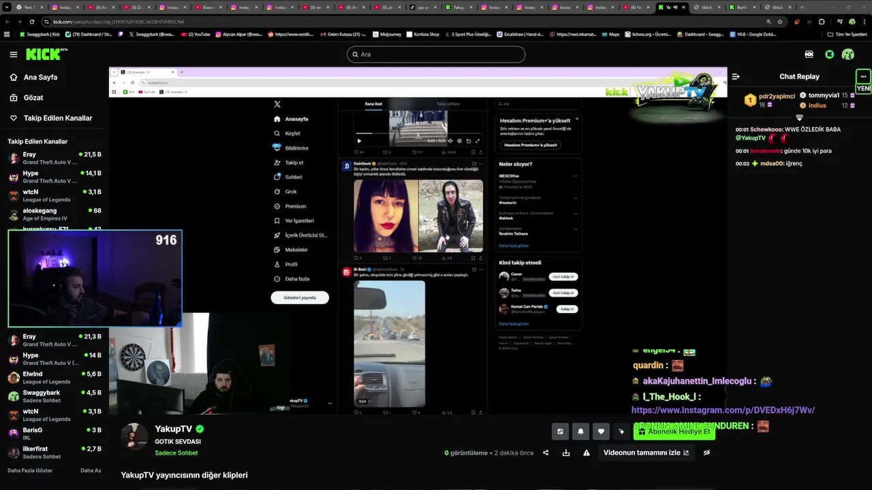Download the clip via download icon
The height and width of the screenshot is (490, 872).
pyautogui.click(x=566, y=453)
